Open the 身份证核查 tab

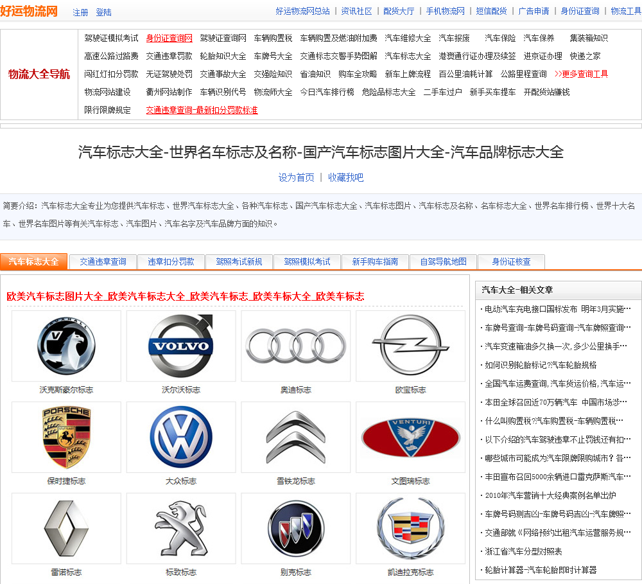click(511, 262)
